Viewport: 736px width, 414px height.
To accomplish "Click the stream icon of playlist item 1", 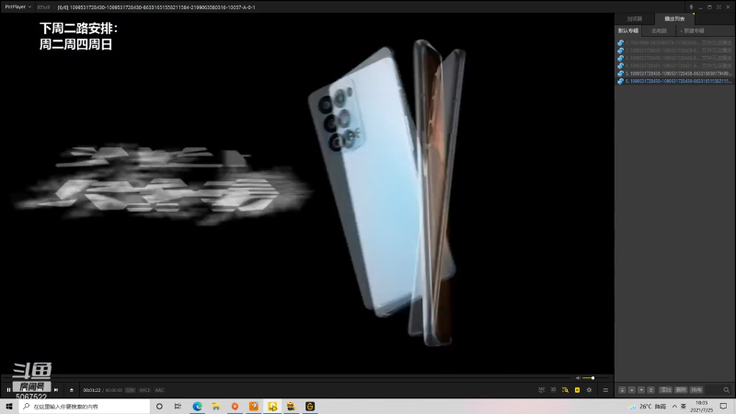I will coord(620,42).
